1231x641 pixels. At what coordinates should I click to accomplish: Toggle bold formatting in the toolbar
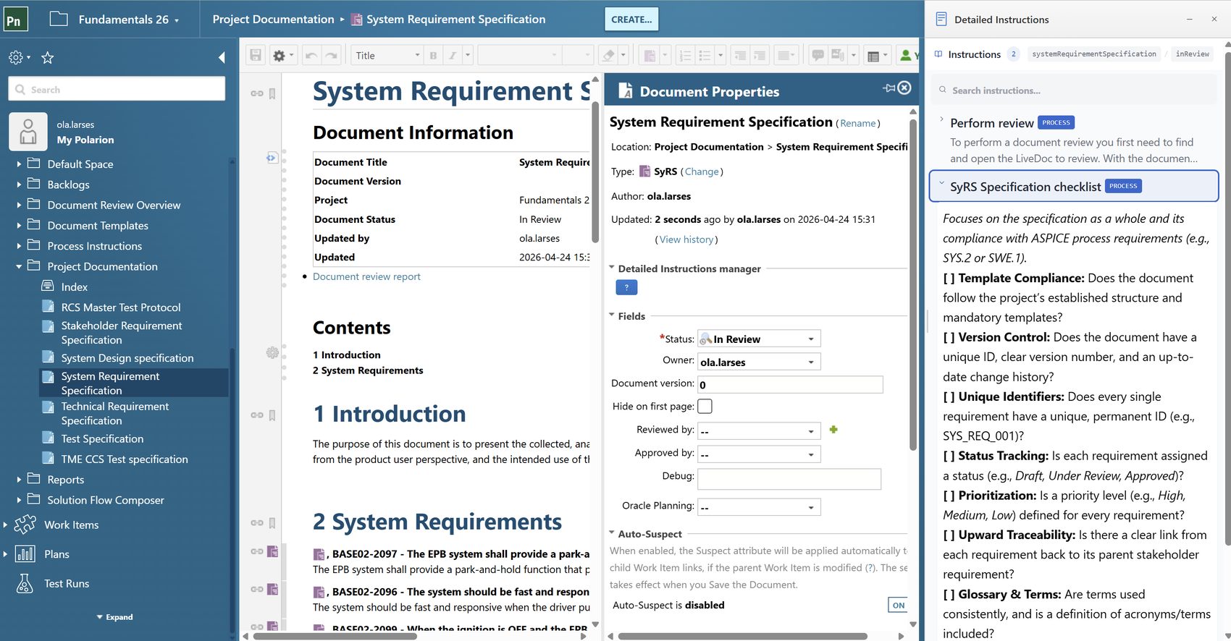tap(433, 56)
